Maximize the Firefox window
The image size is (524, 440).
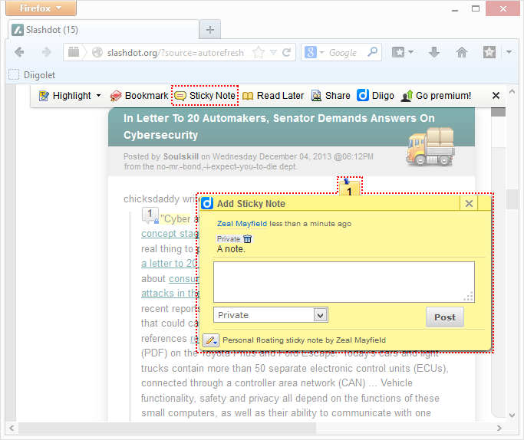tap(476, 8)
